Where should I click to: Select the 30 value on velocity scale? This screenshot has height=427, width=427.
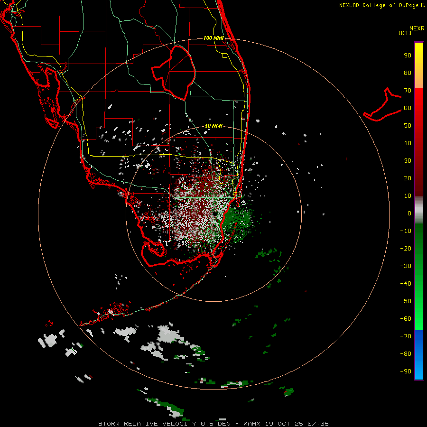coord(408,161)
